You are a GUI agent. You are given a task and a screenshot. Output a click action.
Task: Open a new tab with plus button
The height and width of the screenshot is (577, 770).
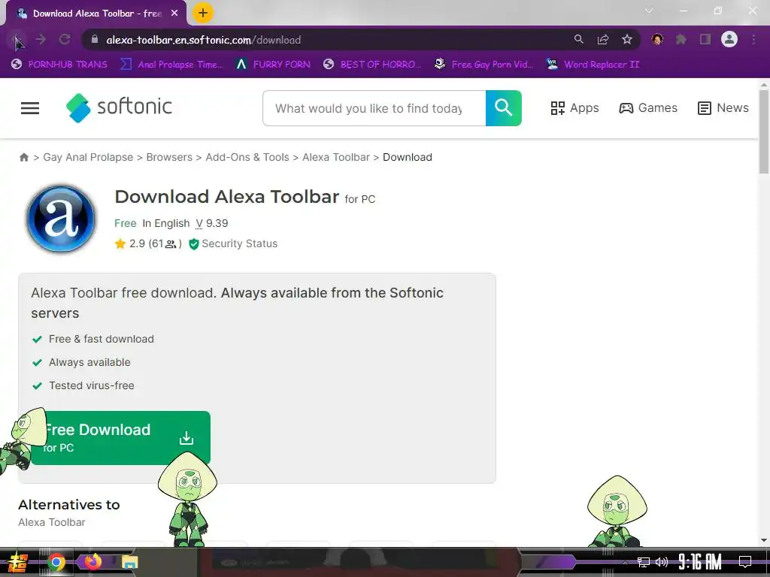tap(203, 13)
